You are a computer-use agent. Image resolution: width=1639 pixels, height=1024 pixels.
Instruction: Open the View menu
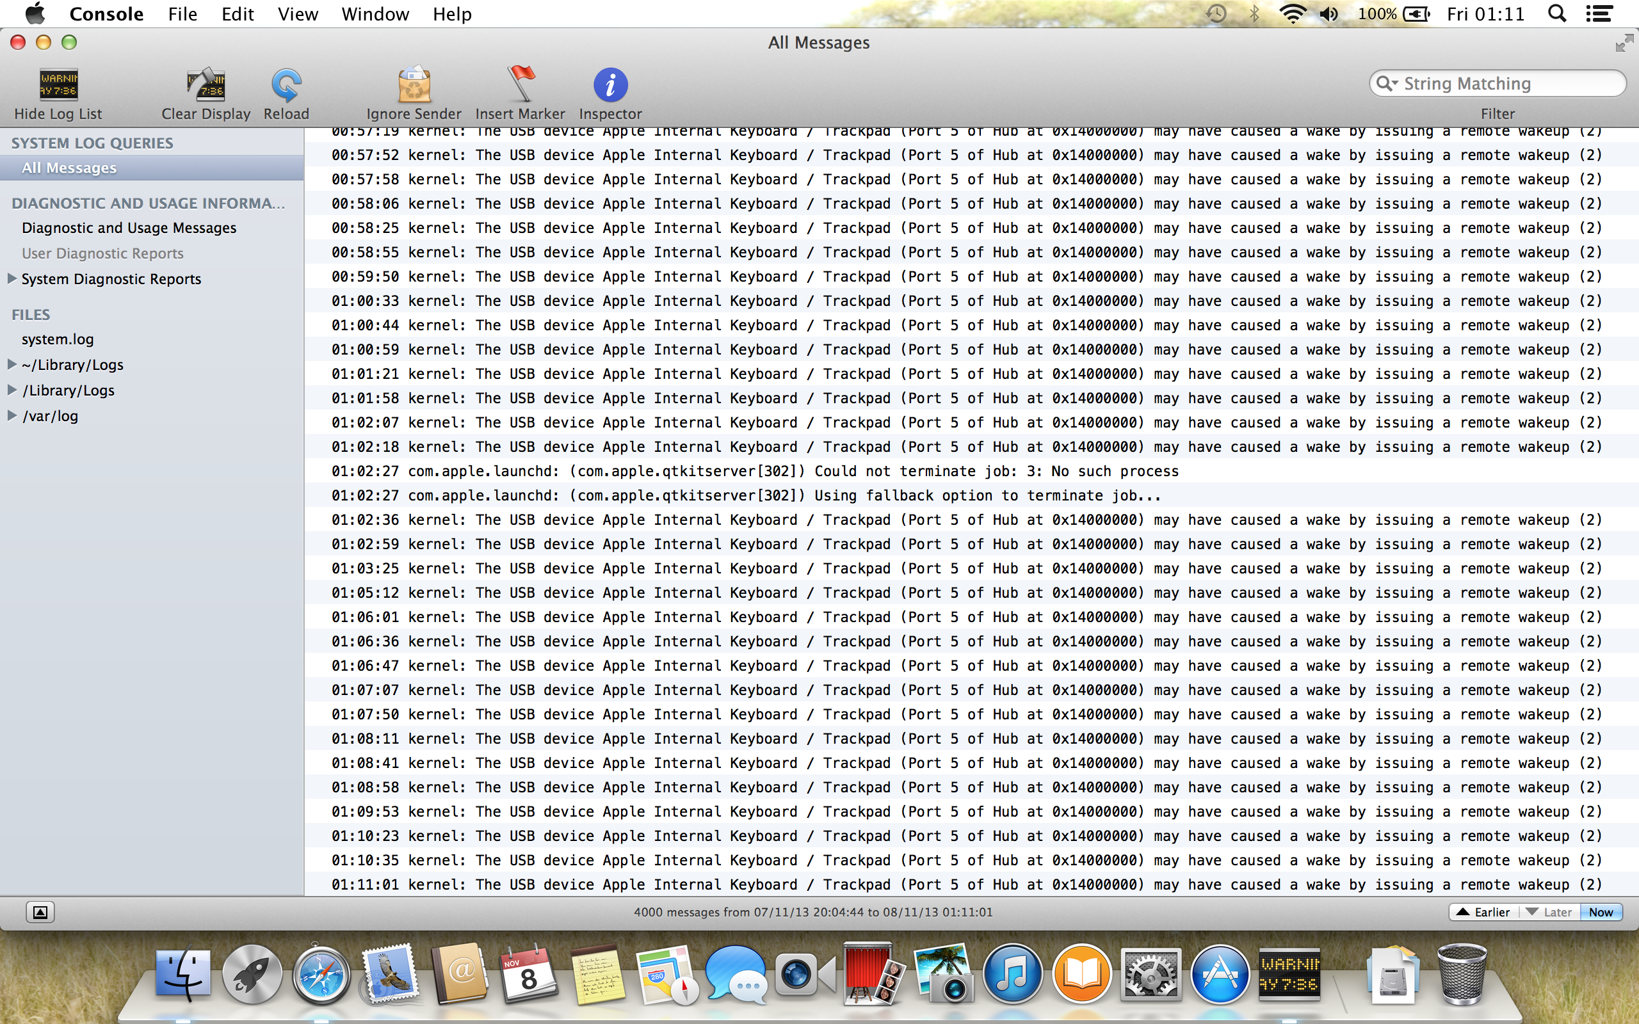pos(297,13)
